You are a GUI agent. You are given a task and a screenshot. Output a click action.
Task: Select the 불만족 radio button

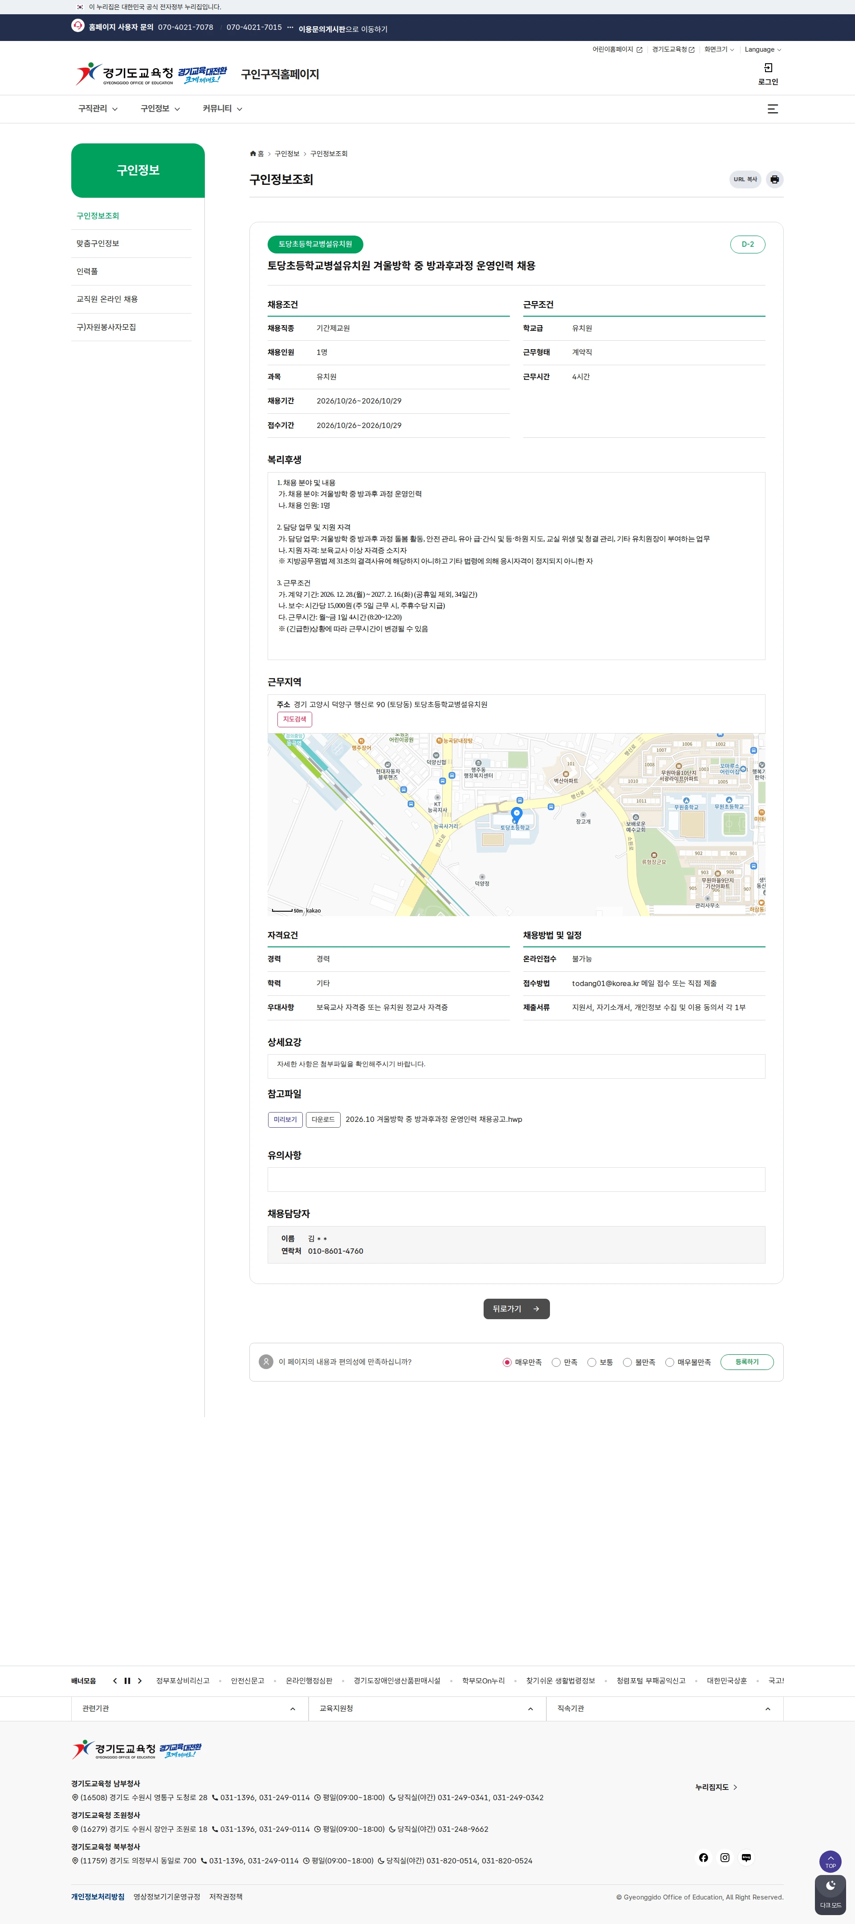[627, 1362]
